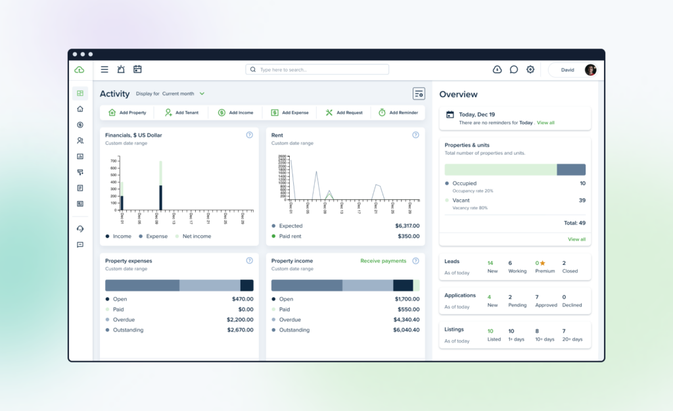Image resolution: width=673 pixels, height=411 pixels.
Task: Focus the search input field
Action: (x=317, y=70)
